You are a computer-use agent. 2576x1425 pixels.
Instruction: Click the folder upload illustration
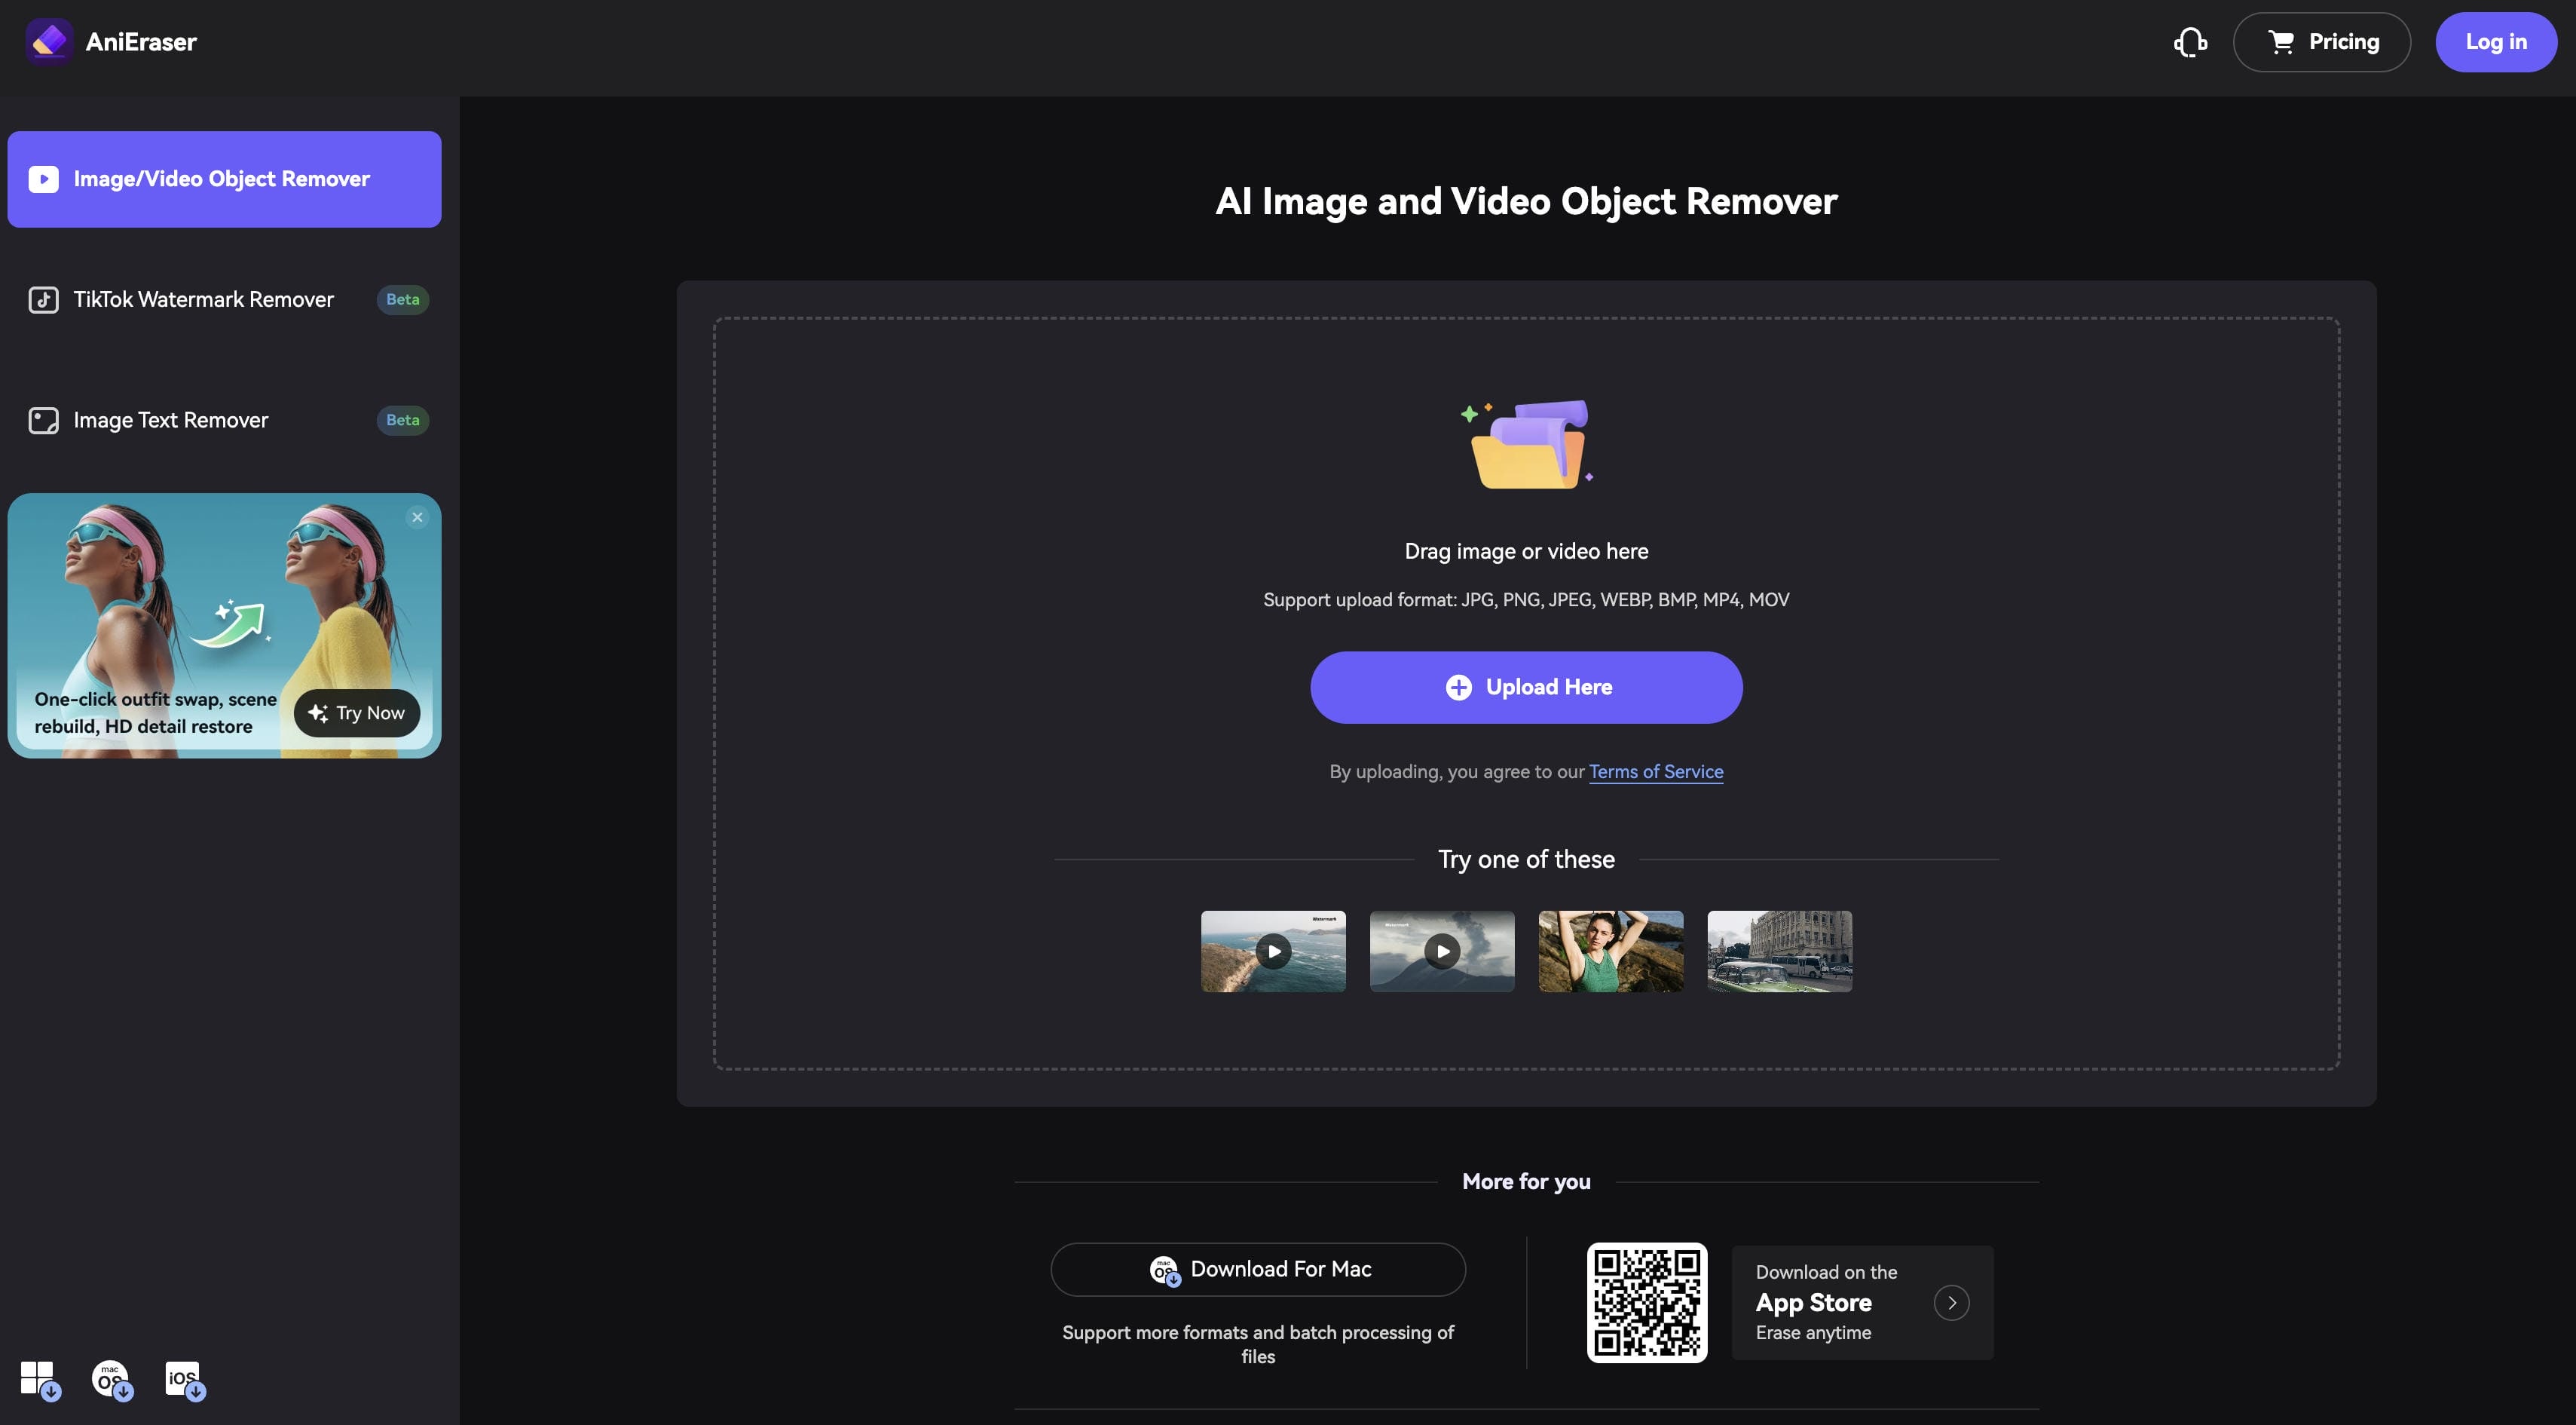[1526, 443]
